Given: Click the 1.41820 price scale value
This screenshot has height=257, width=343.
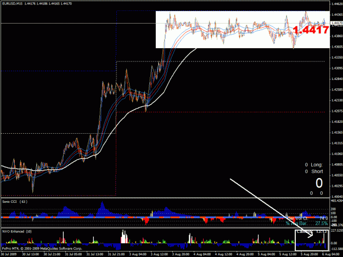Looking at the screenshot, I should 337,122.
